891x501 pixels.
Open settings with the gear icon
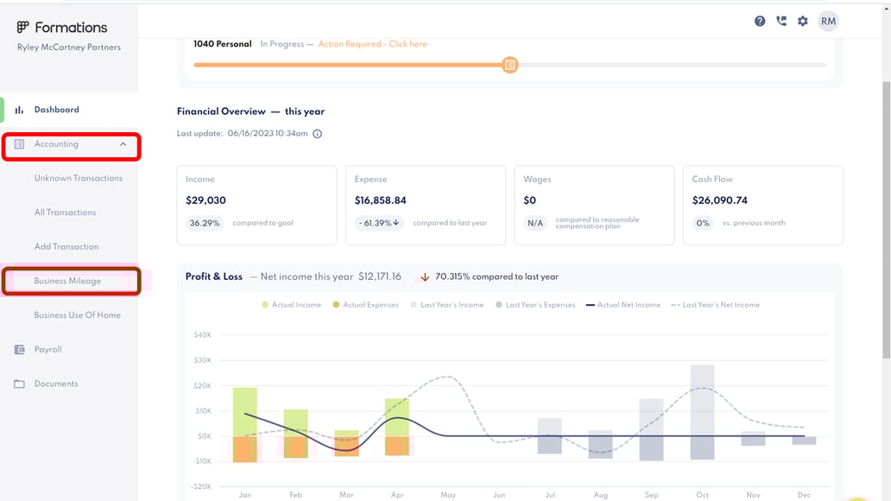803,22
